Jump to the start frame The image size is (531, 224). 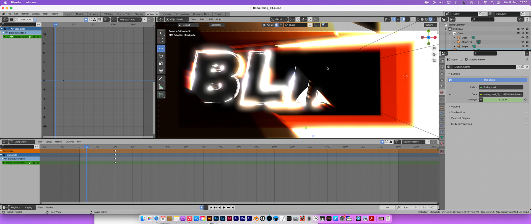pyautogui.click(x=211, y=207)
